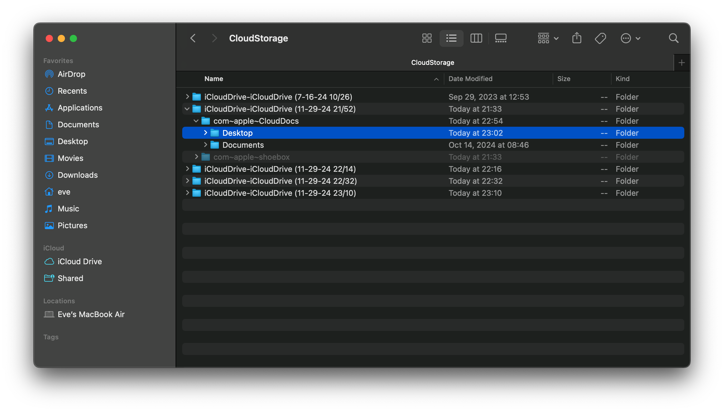The image size is (724, 412).
Task: Open iCloud Drive in the sidebar
Action: (80, 261)
